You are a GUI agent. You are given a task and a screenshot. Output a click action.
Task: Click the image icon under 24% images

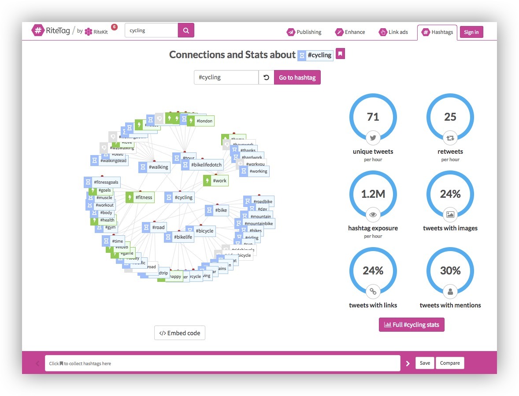(450, 215)
